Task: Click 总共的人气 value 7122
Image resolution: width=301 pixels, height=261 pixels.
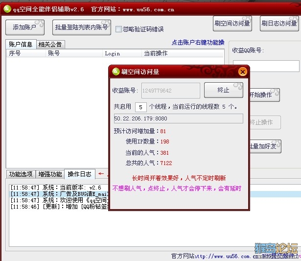Action: [x=166, y=163]
